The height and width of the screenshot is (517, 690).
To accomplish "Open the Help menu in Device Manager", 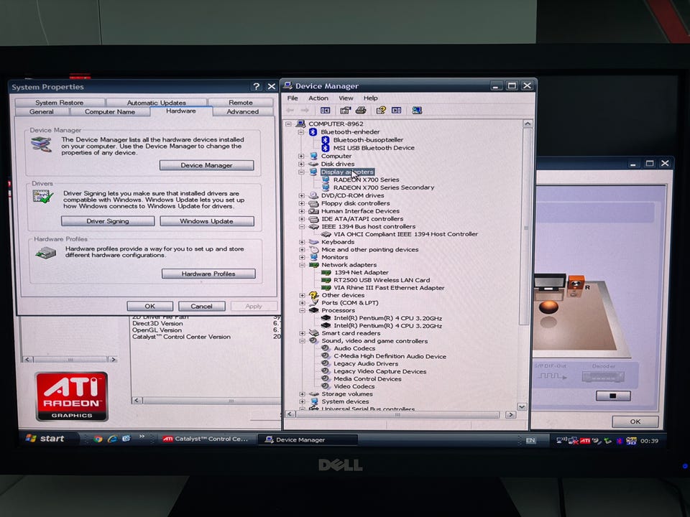I will 371,98.
